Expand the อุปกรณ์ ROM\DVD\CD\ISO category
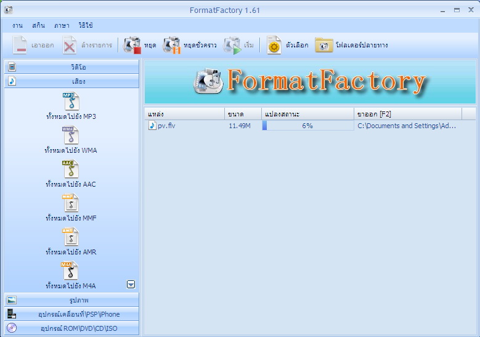The width and height of the screenshot is (480, 337). coord(71,328)
